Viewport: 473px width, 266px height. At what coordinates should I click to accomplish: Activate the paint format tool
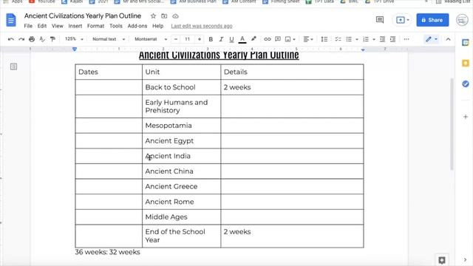point(52,39)
